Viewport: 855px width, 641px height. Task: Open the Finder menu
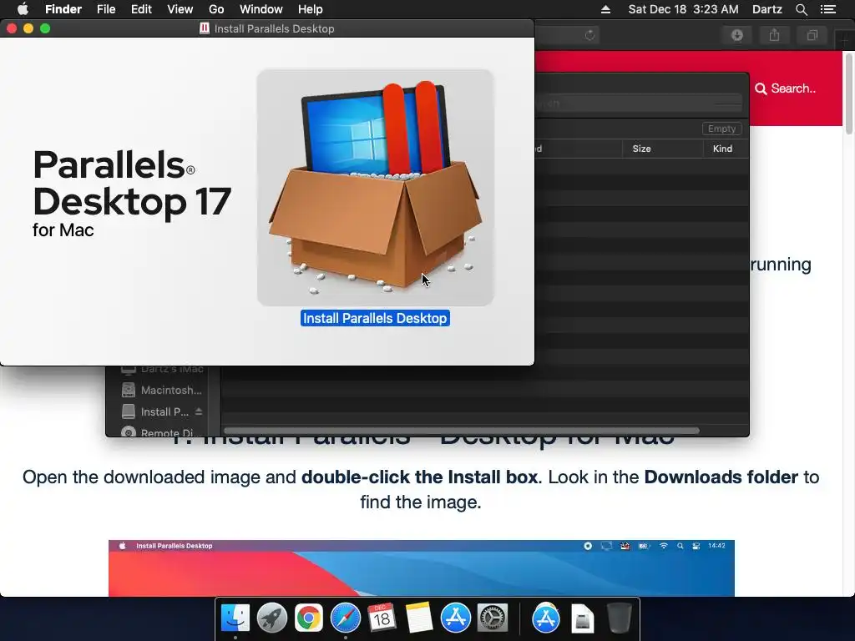point(63,9)
